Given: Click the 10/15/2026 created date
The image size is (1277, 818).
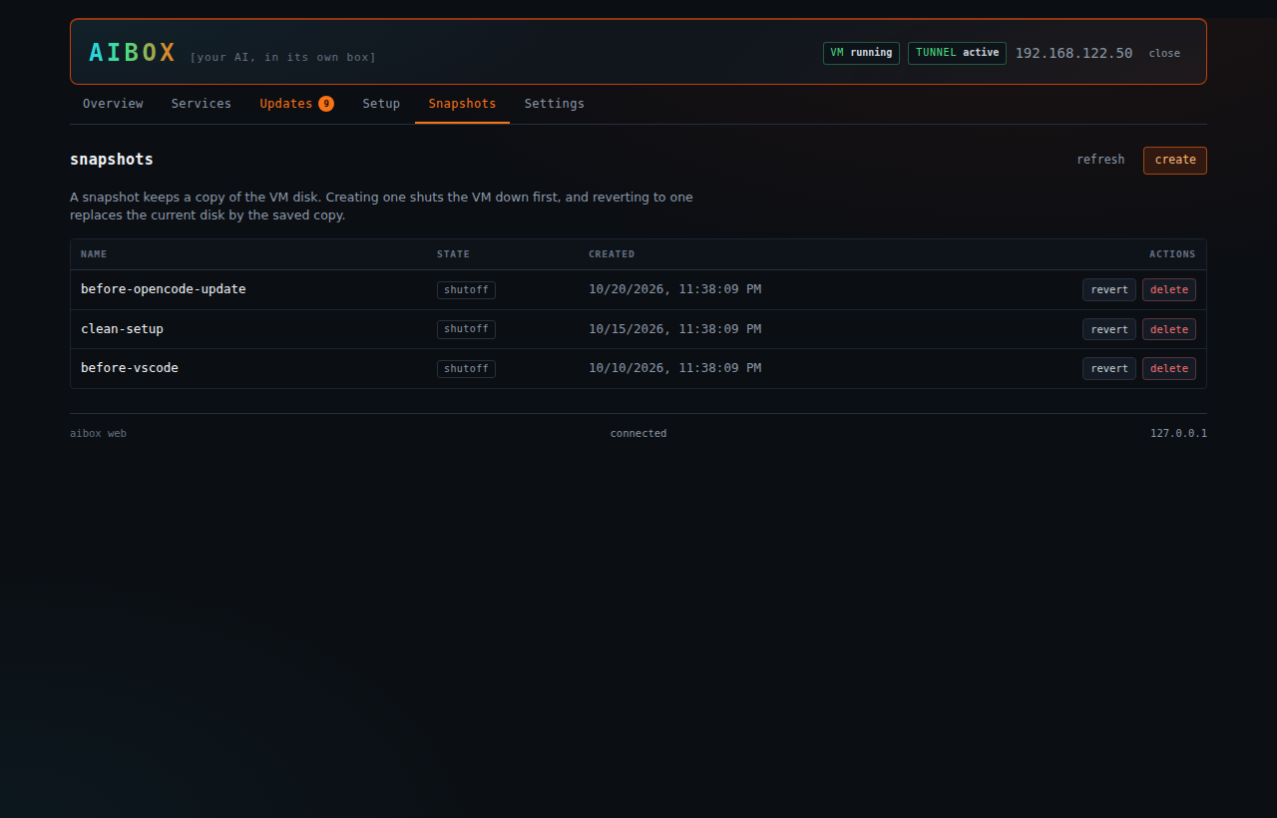Looking at the screenshot, I should (674, 329).
